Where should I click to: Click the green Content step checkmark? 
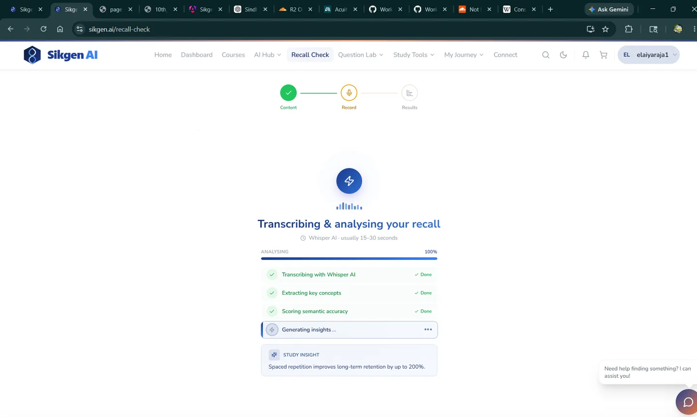pos(288,92)
